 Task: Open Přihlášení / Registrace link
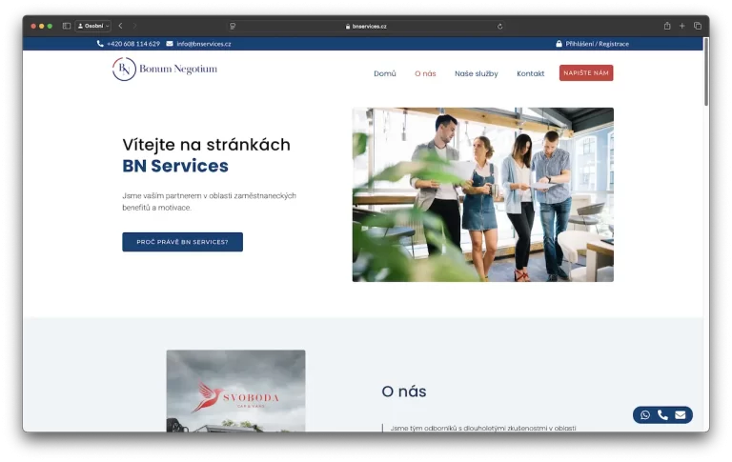click(597, 44)
